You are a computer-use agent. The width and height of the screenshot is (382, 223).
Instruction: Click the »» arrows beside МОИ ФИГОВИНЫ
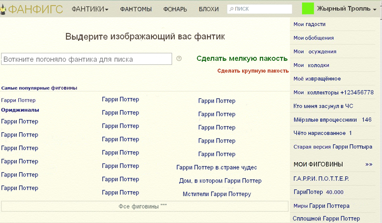tap(369, 164)
